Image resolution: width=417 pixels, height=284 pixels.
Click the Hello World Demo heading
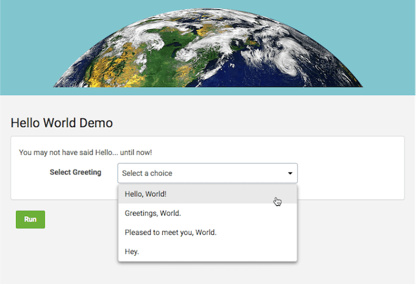[x=62, y=123]
